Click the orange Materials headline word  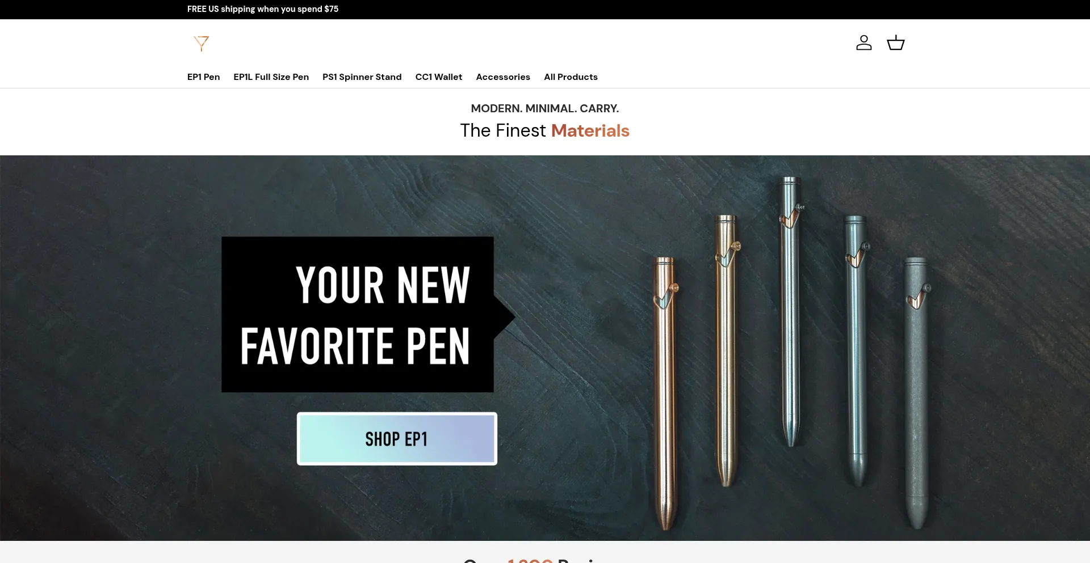[x=590, y=130]
